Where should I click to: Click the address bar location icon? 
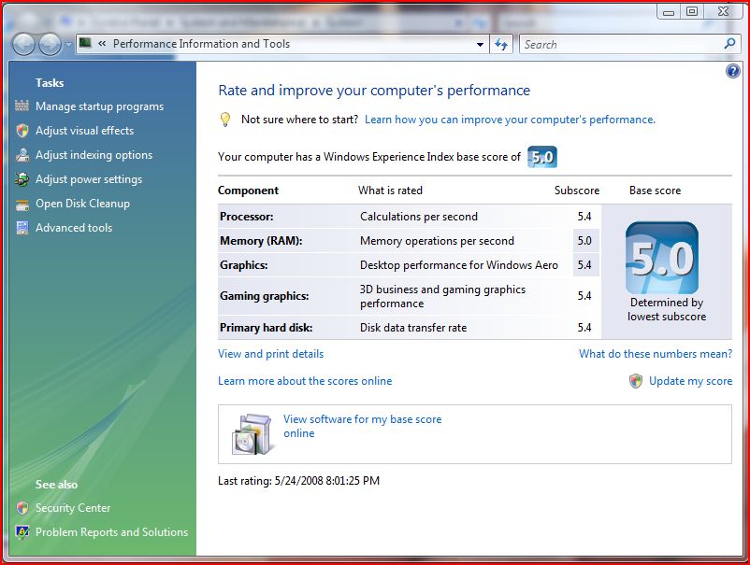click(x=85, y=44)
